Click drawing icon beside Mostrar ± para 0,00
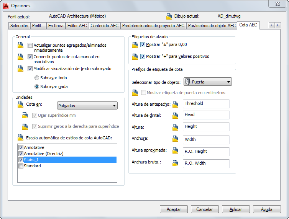289x219 pixels. (135, 45)
